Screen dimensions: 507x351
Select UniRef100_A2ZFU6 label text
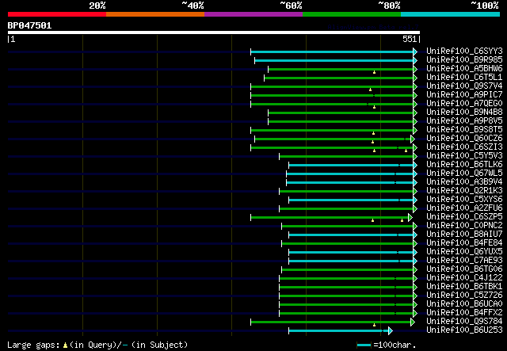point(464,208)
